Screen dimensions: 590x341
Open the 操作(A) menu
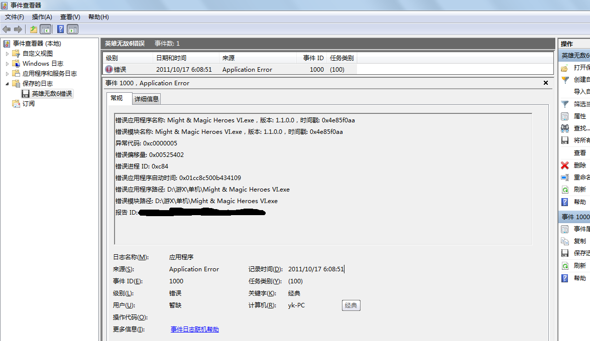click(x=42, y=17)
